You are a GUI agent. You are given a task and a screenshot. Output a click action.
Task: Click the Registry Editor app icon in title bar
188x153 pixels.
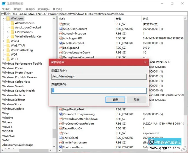(4, 4)
